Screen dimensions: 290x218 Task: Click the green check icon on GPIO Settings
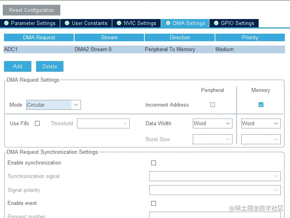click(x=216, y=23)
